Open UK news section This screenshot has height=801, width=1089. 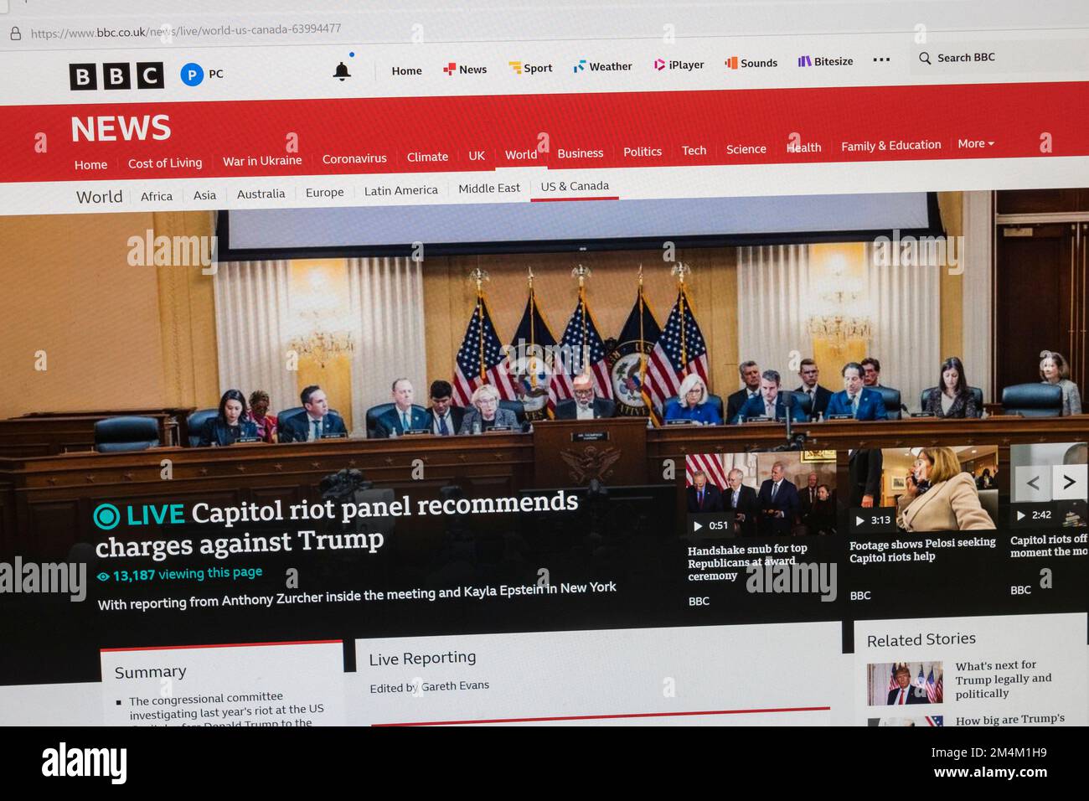477,156
